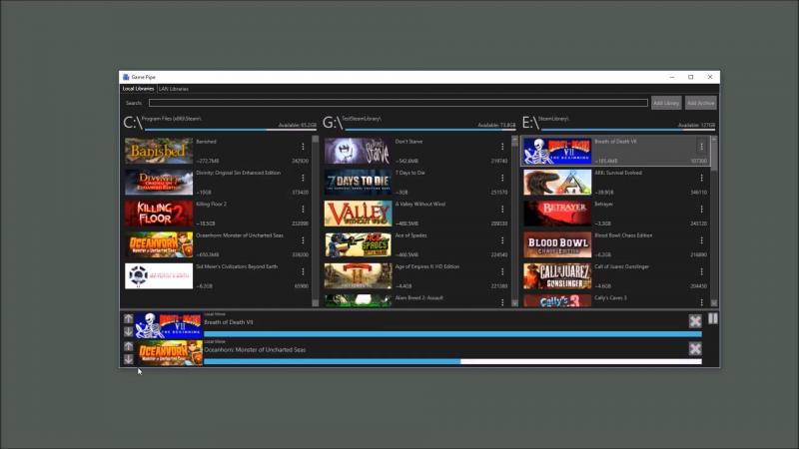The width and height of the screenshot is (799, 449).
Task: Open options menu for Cally's Caves 3
Action: pyautogui.click(x=702, y=302)
